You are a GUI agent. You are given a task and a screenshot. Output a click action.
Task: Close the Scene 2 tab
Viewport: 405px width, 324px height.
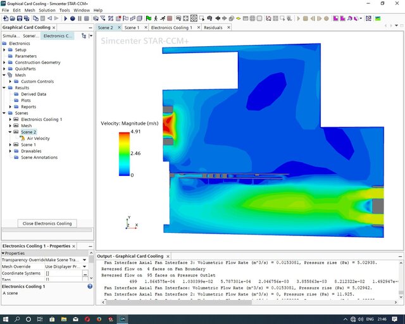(119, 27)
